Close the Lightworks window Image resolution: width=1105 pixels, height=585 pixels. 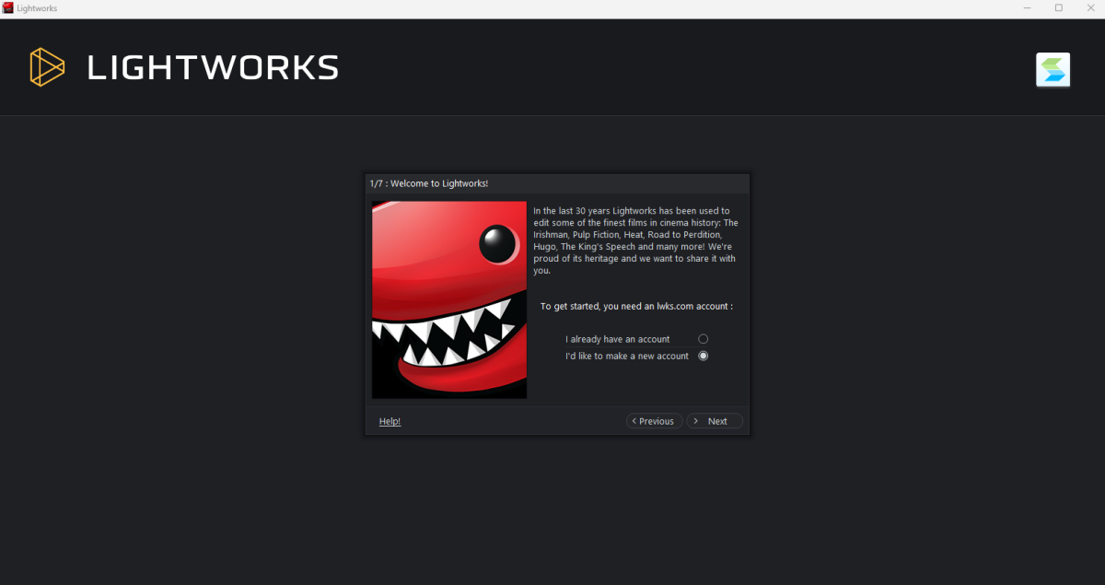1088,8
